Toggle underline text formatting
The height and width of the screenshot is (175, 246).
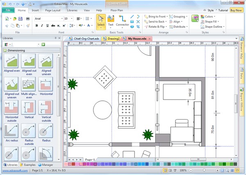(47, 25)
